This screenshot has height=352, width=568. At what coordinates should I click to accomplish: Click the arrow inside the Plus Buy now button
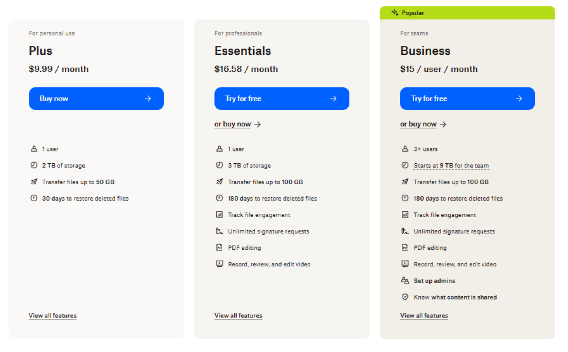[x=148, y=98]
